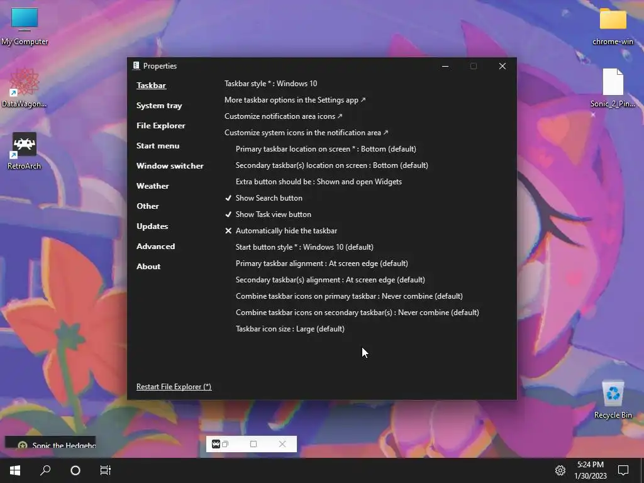
Task: Change Combine icons on primary taskbar
Action: click(x=349, y=296)
